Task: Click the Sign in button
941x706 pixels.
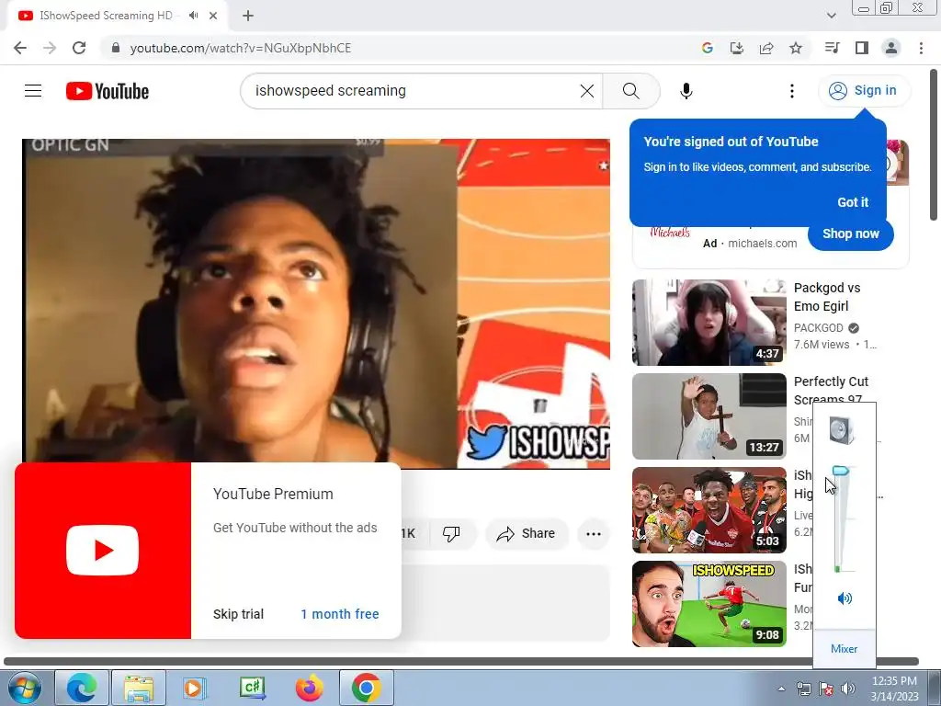Action: coord(864,91)
